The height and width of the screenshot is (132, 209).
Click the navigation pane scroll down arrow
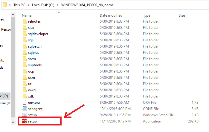point(13,122)
